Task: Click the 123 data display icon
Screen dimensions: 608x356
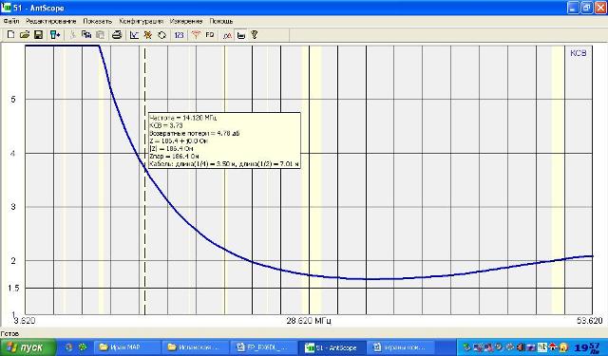Action: click(179, 35)
